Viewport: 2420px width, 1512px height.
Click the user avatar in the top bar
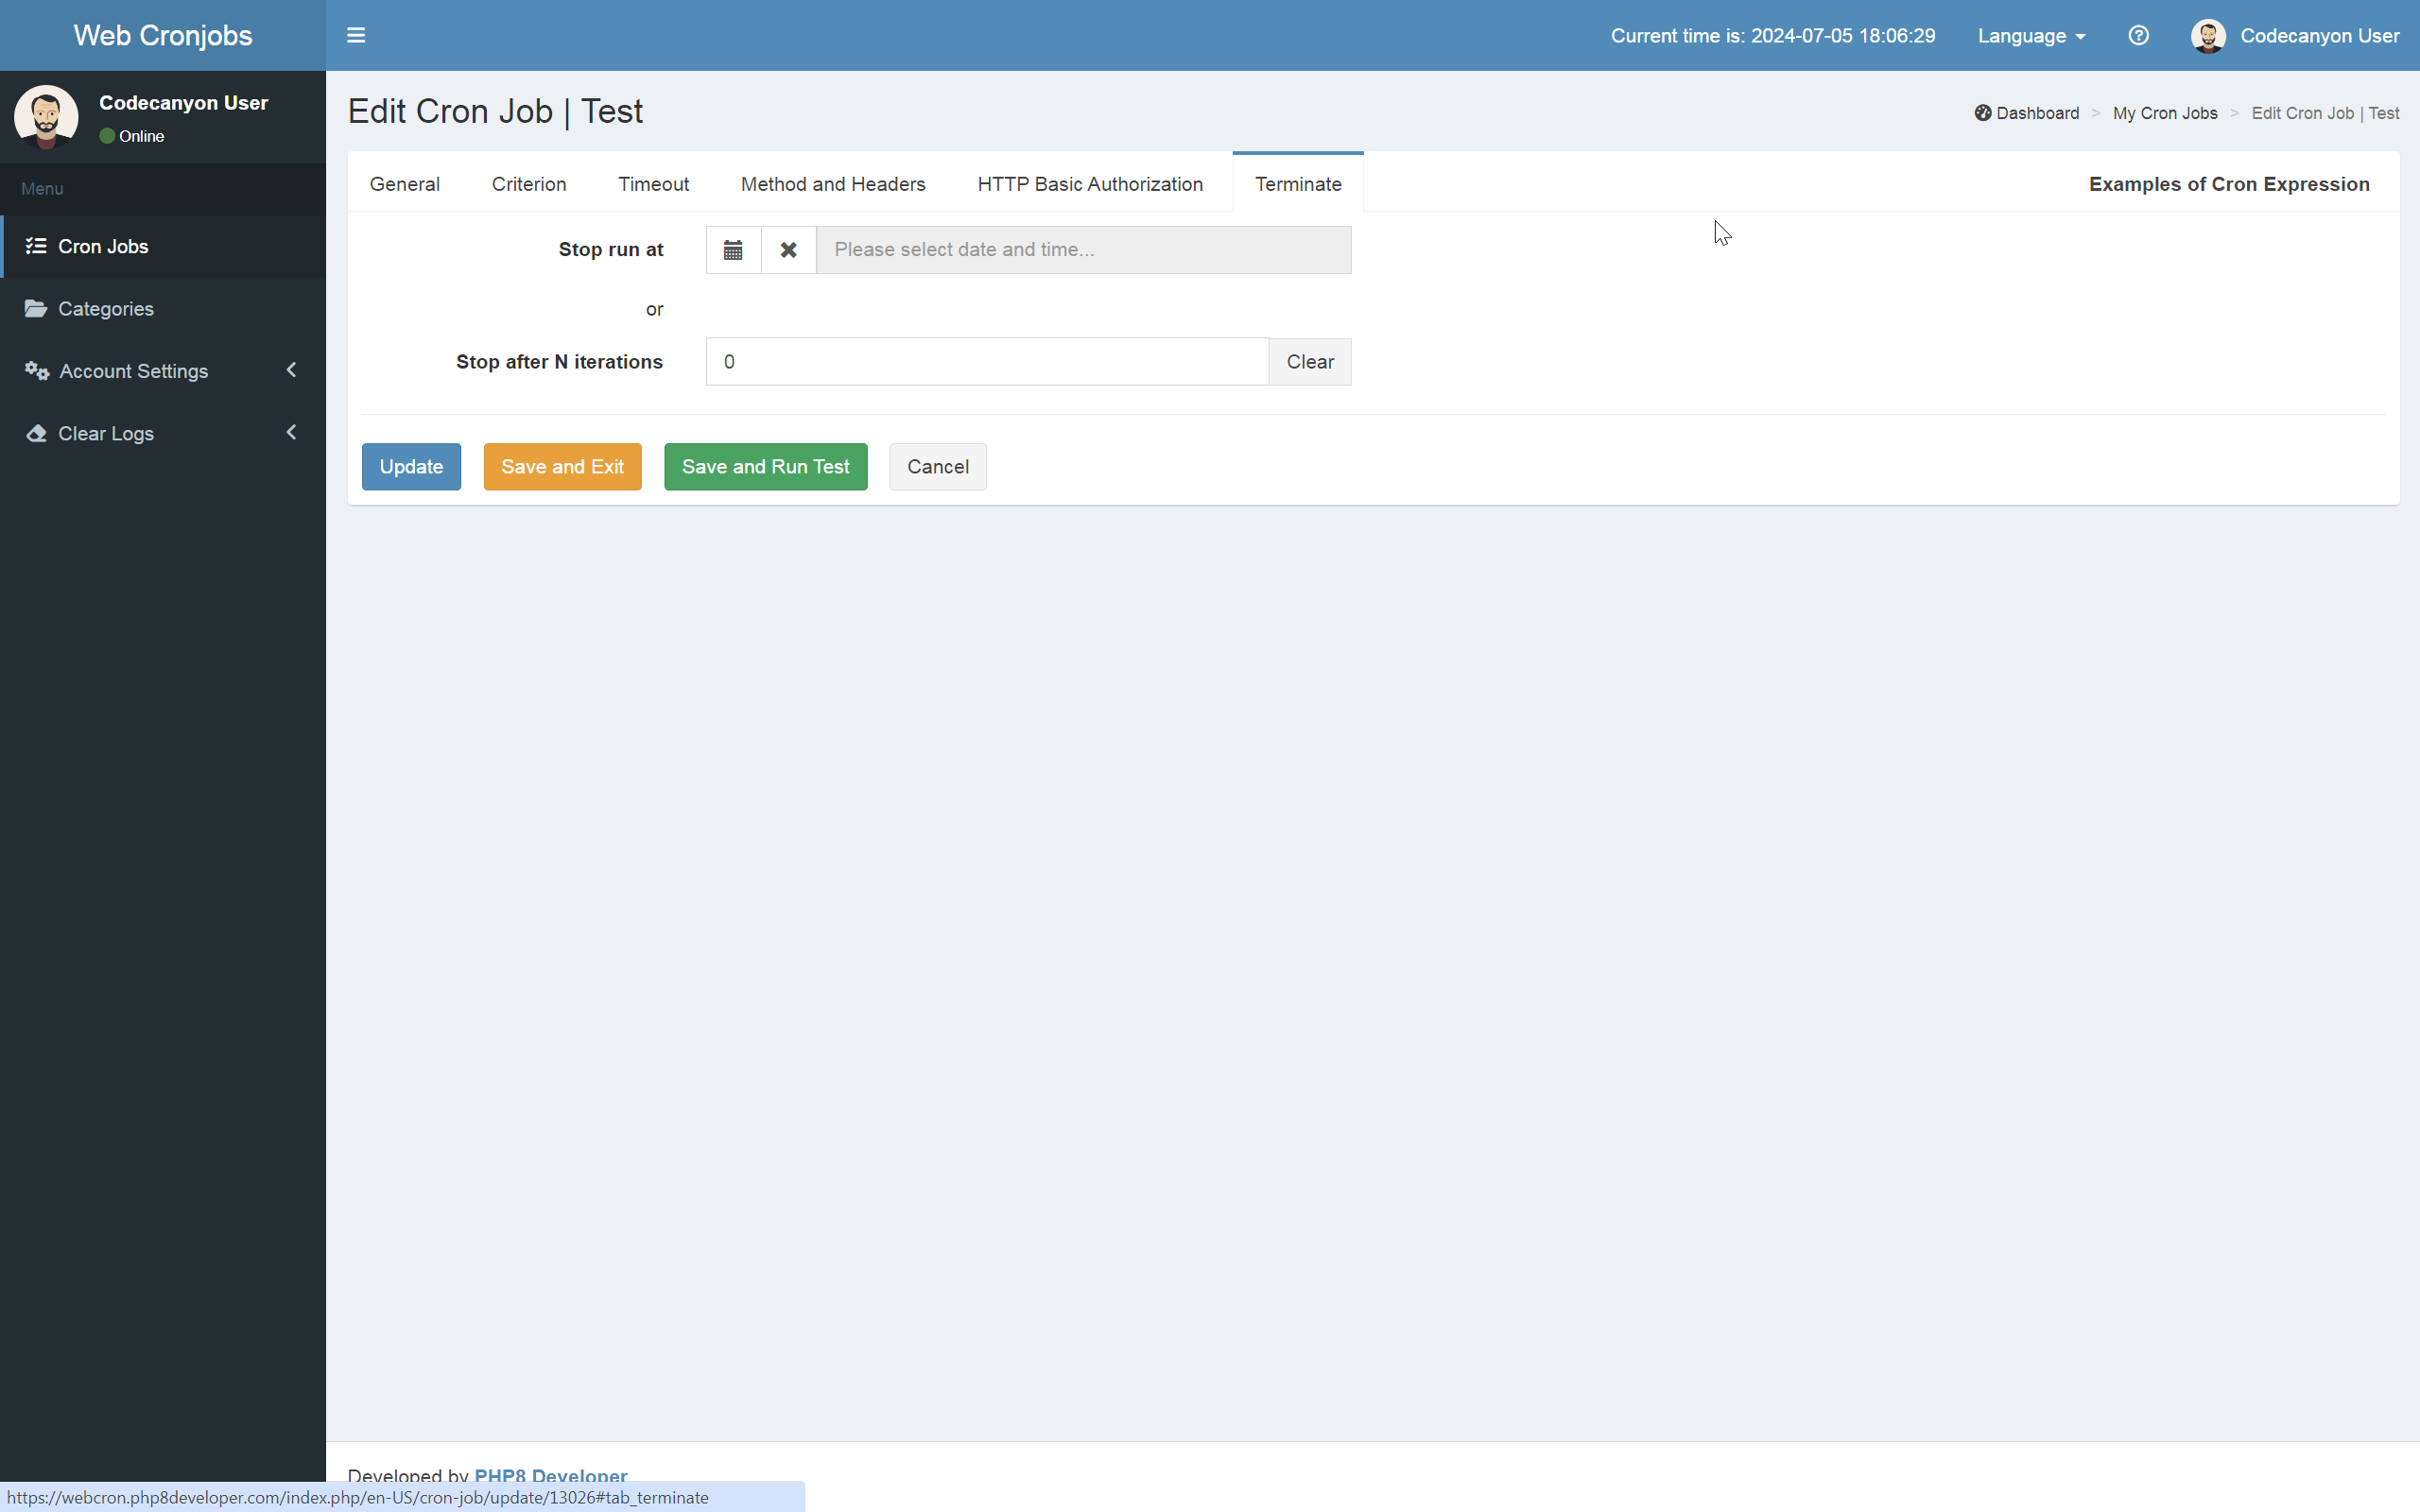pyautogui.click(x=2209, y=35)
